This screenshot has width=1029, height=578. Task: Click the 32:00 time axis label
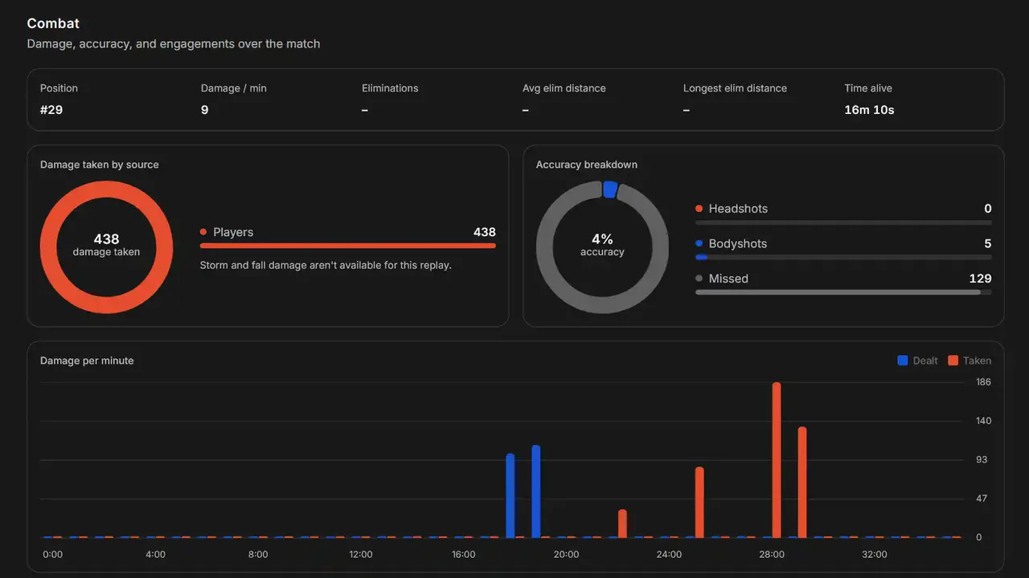(874, 555)
